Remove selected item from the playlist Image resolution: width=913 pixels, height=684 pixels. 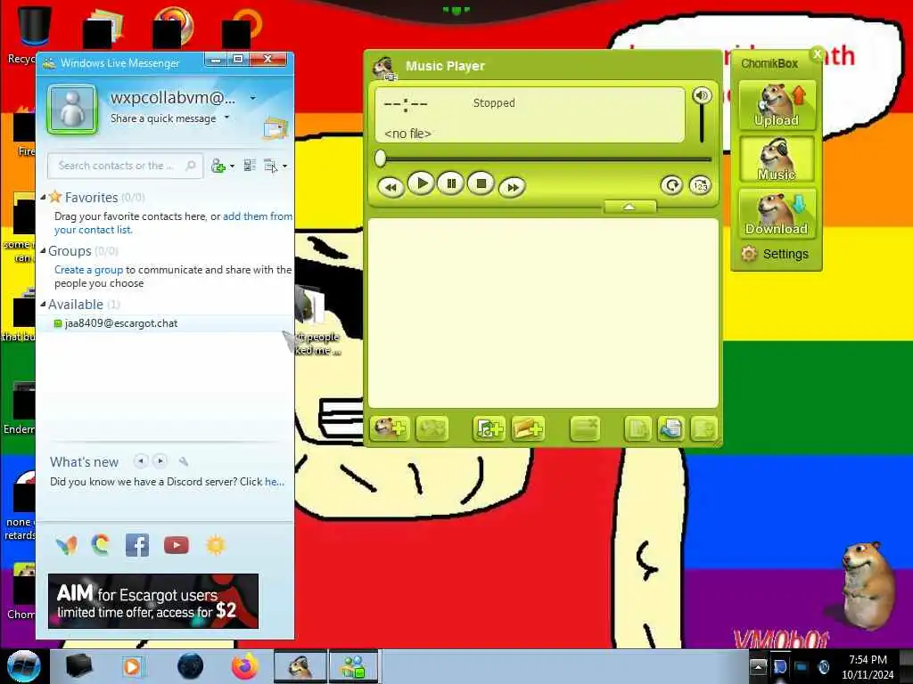[585, 428]
